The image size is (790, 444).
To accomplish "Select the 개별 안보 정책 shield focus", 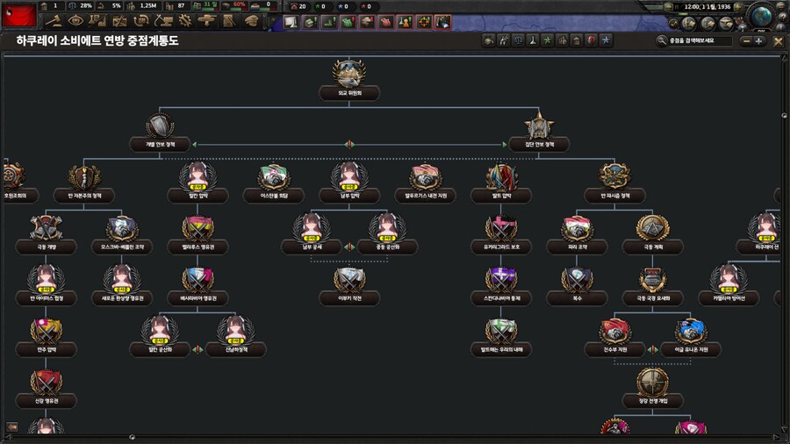I will point(161,129).
